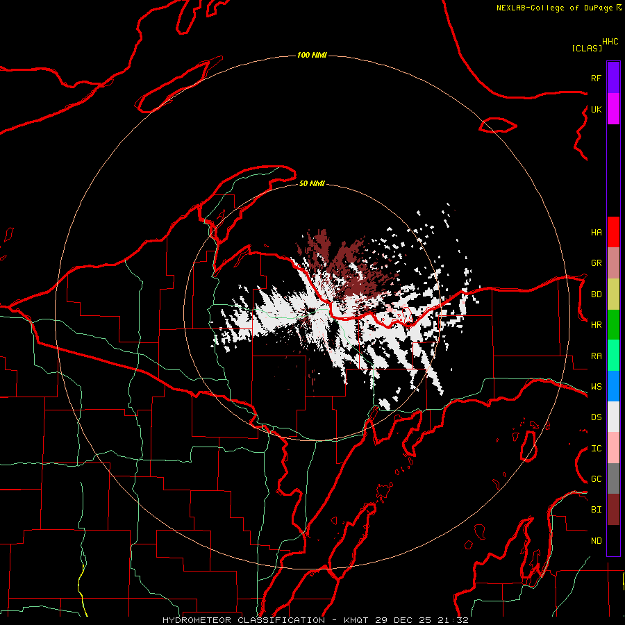Click the 'KMQT' radar site identifier
This screenshot has height=625, width=625.
coord(356,620)
